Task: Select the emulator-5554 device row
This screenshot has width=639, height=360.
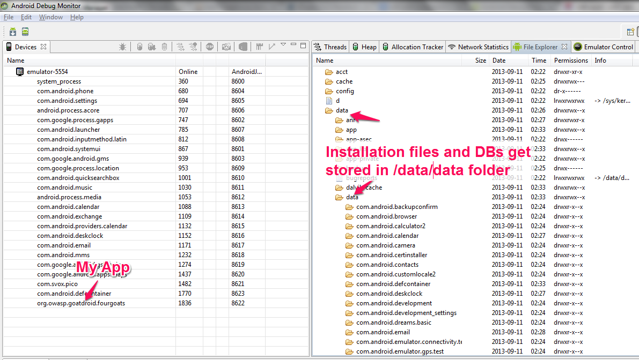Action: click(47, 72)
